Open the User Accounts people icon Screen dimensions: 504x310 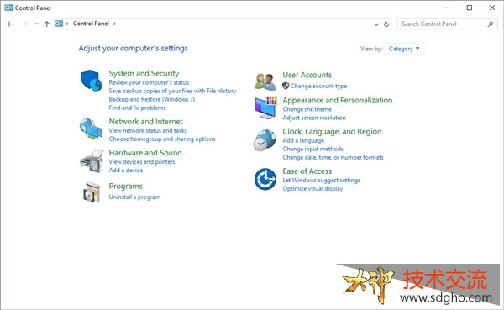pos(265,81)
